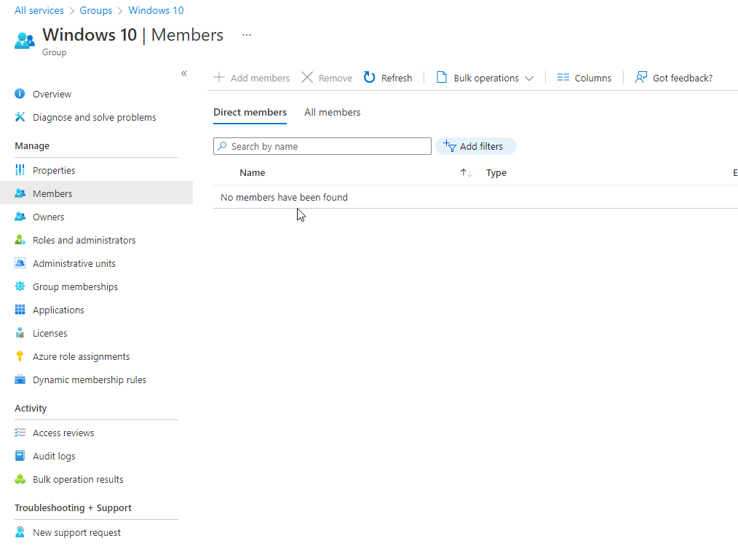Collapse the sidebar with double chevron
The height and width of the screenshot is (546, 738).
(x=184, y=73)
